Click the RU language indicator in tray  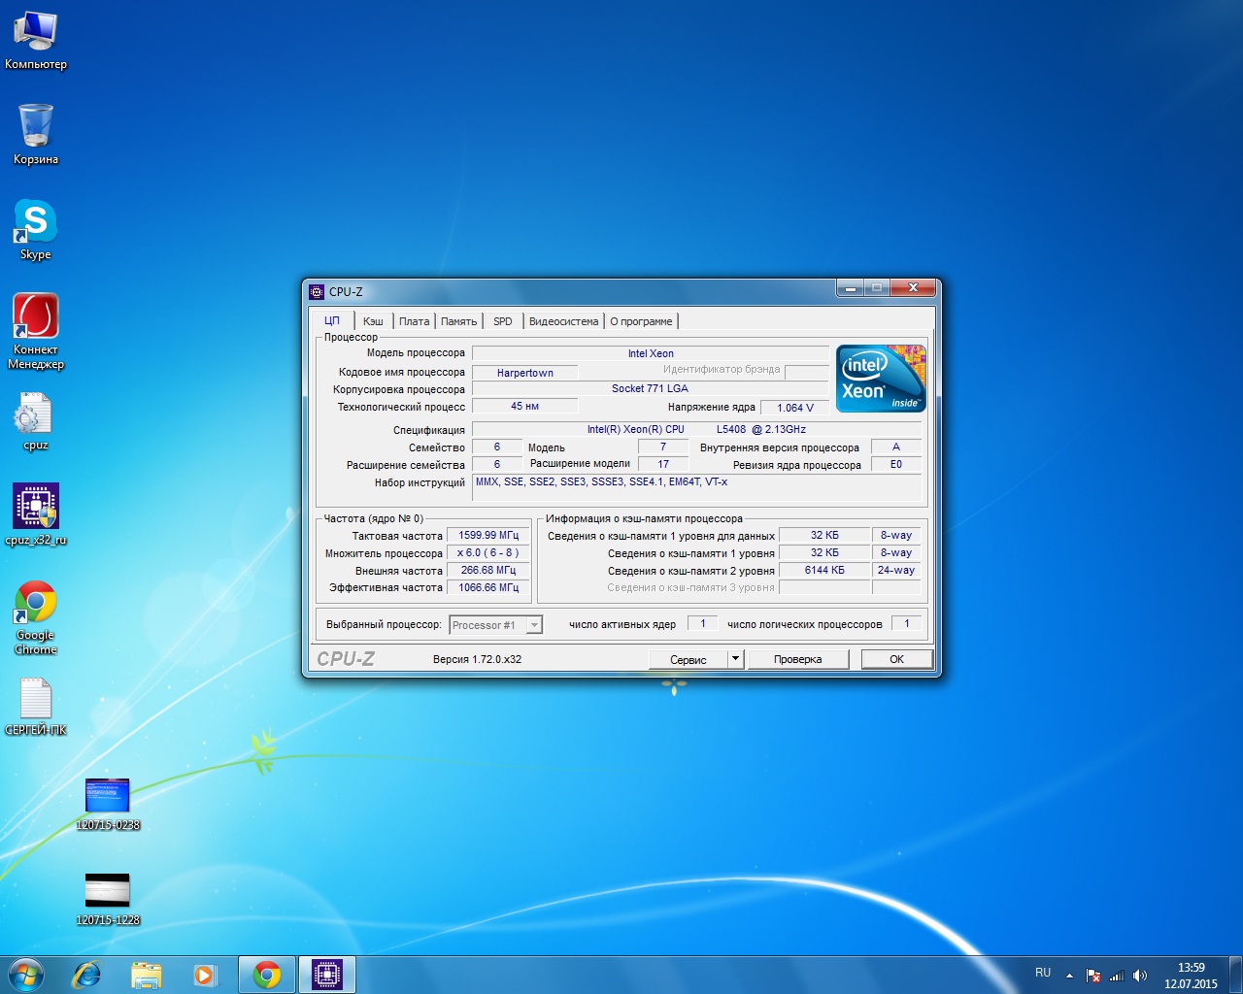pos(1042,973)
